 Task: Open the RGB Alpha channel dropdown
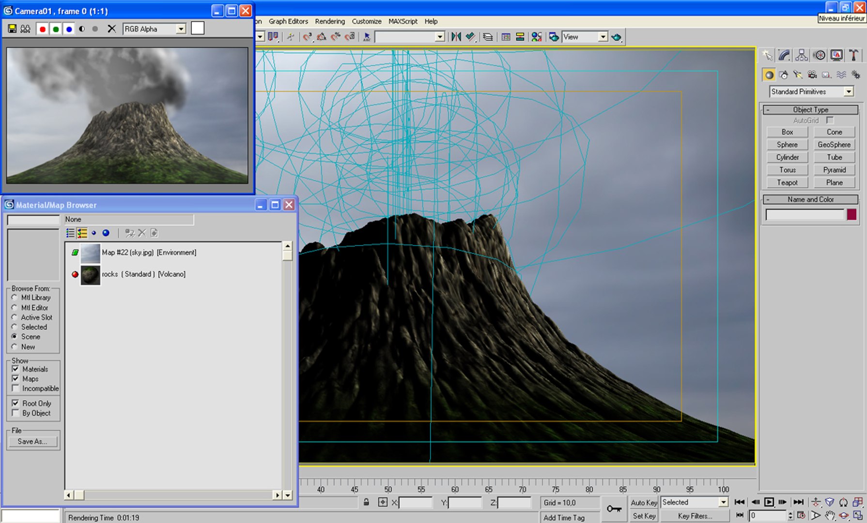181,29
